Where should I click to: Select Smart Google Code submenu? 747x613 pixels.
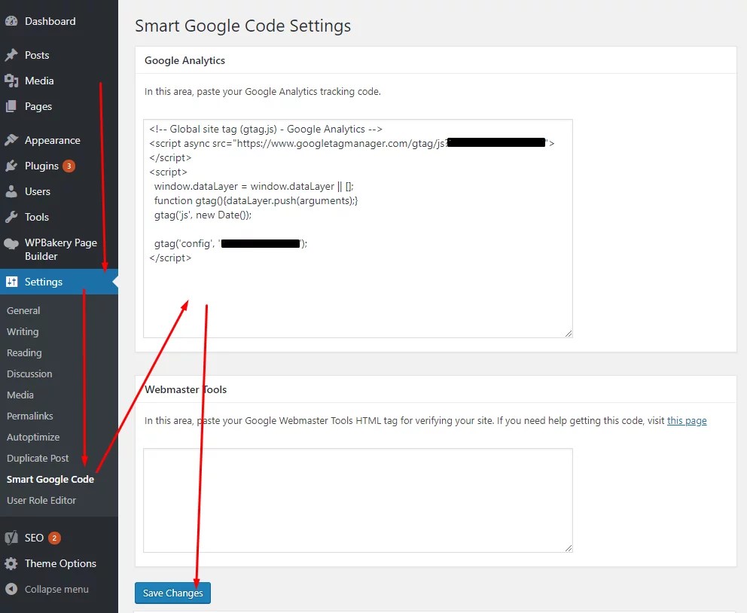click(50, 479)
